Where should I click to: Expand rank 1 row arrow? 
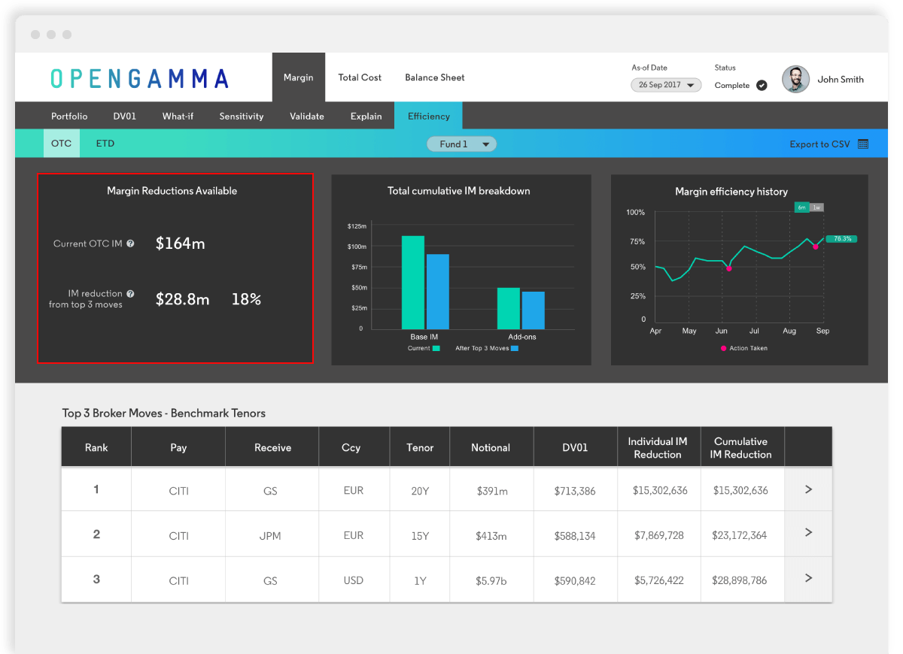pyautogui.click(x=808, y=489)
